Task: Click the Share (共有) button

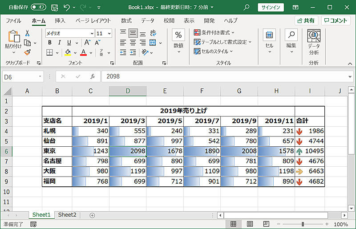Action: (306, 20)
